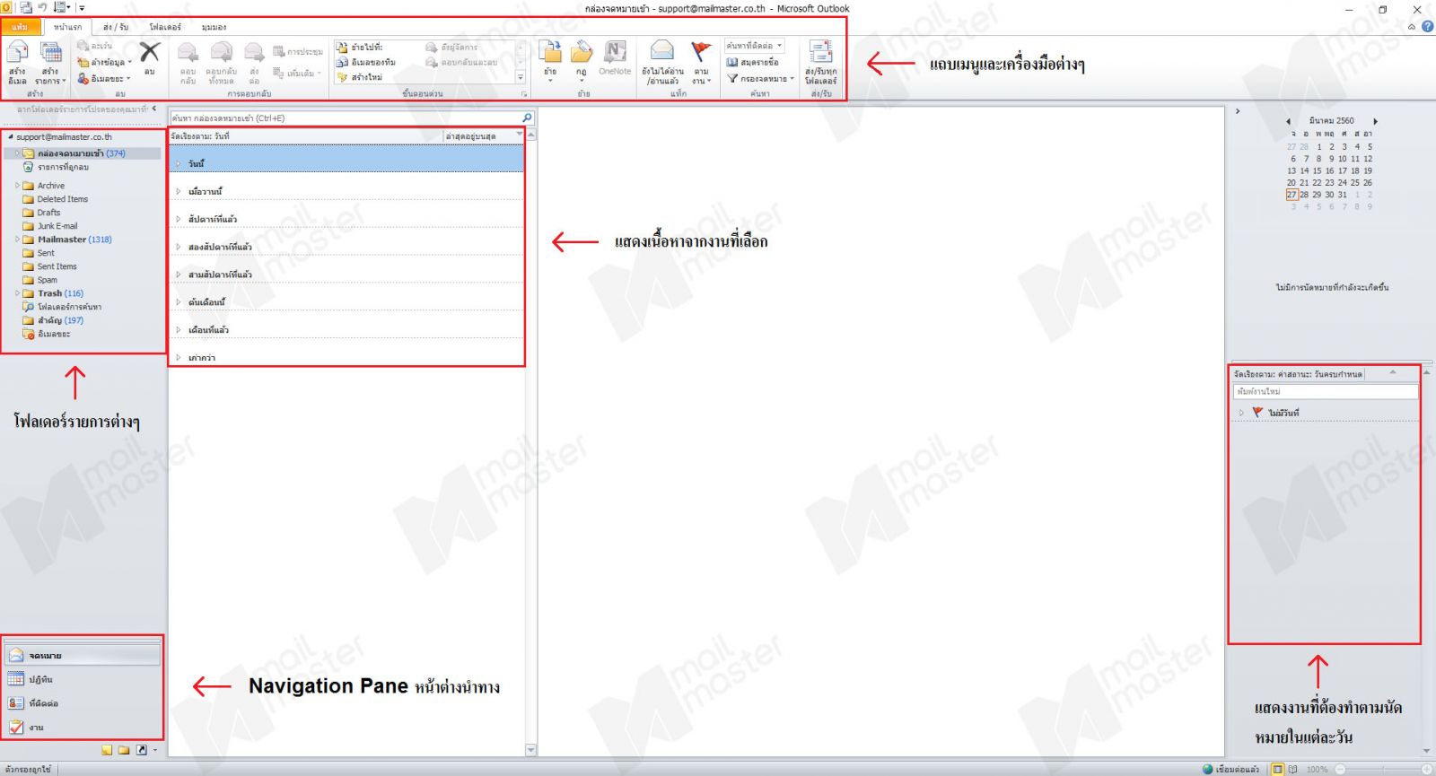
Task: Go to next month in calendar
Action: (1375, 120)
